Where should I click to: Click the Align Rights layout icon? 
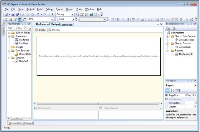pos(128,19)
